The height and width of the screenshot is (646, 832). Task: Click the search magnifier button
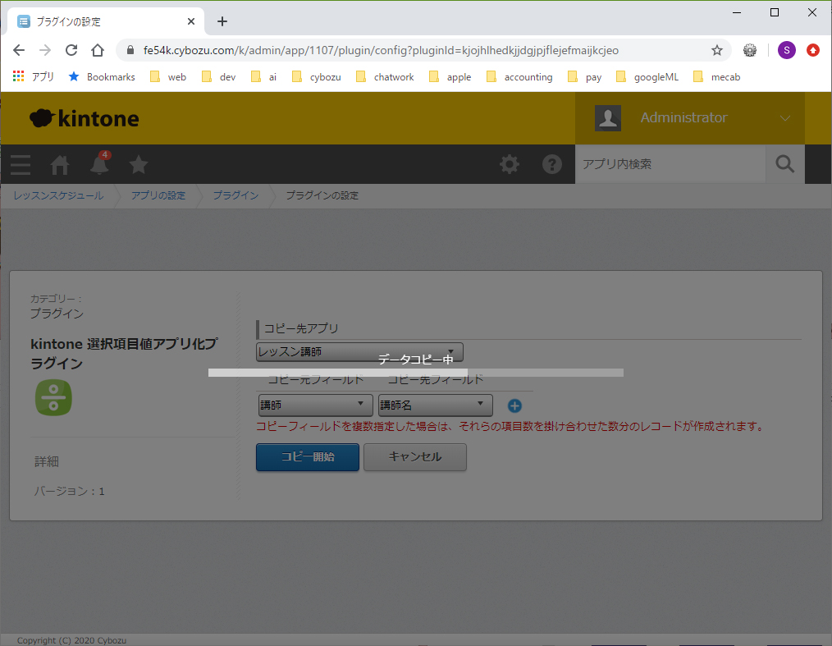[x=785, y=164]
